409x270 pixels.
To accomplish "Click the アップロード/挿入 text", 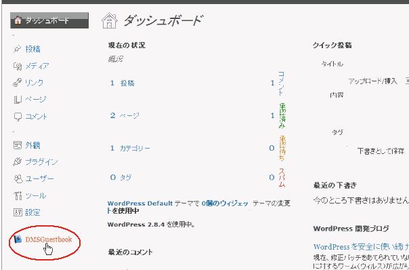I will pyautogui.click(x=372, y=81).
